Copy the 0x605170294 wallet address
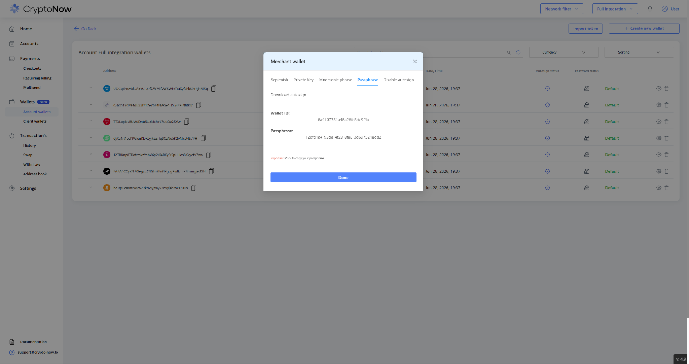 point(199,105)
